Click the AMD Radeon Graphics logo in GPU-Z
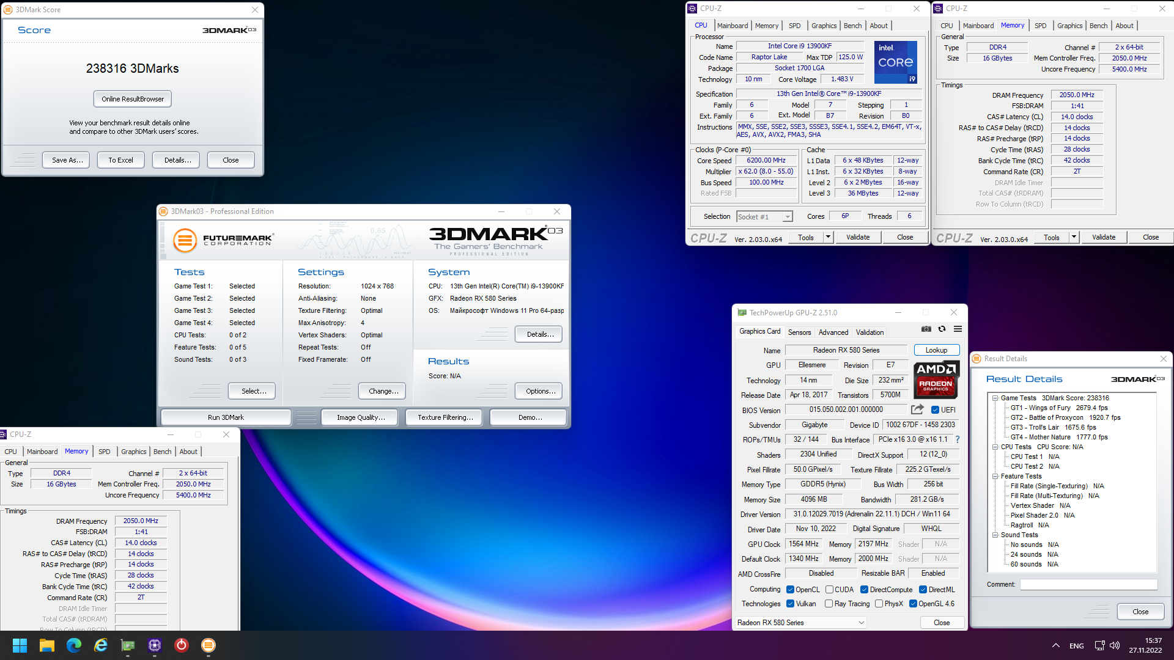 [936, 380]
